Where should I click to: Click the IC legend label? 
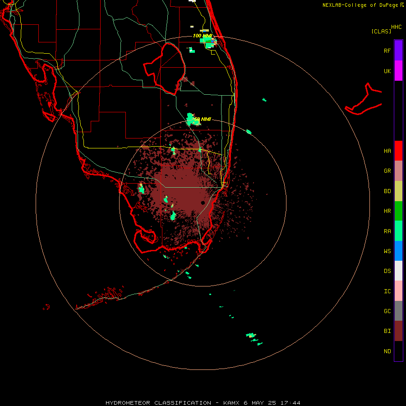[387, 291]
